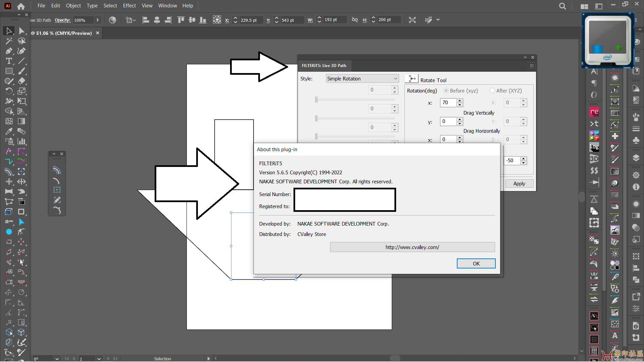Open the Effect menu
This screenshot has width=644, height=362.
click(x=129, y=6)
